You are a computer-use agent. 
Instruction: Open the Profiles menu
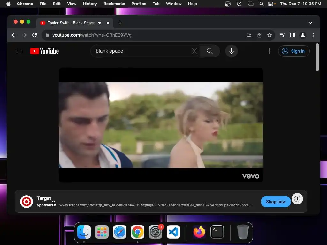click(139, 4)
